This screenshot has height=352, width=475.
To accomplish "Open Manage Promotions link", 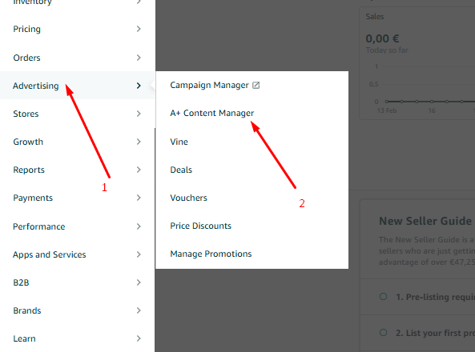I will (211, 254).
